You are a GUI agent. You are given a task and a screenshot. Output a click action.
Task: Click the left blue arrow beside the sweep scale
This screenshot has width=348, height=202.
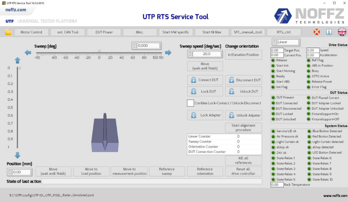(x=28, y=52)
